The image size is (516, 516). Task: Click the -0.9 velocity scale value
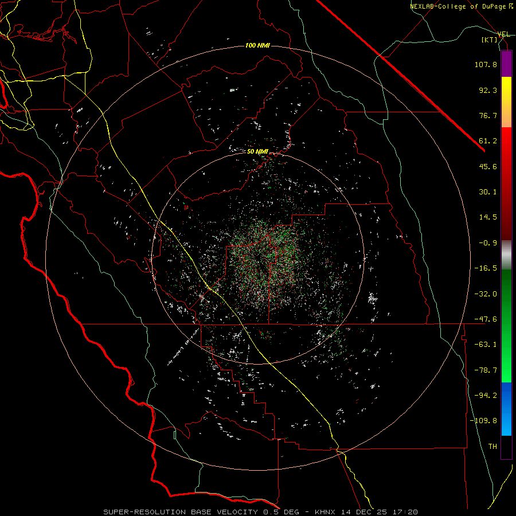[x=488, y=243]
